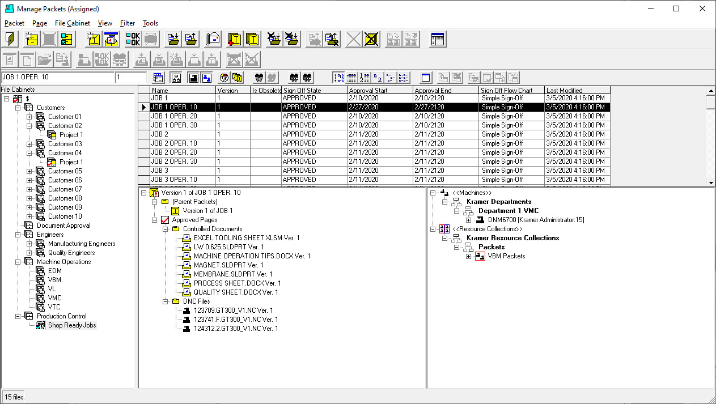Screen dimensions: 716x404
Task: Click the packet list scrollbar down arrow
Action: (x=711, y=182)
